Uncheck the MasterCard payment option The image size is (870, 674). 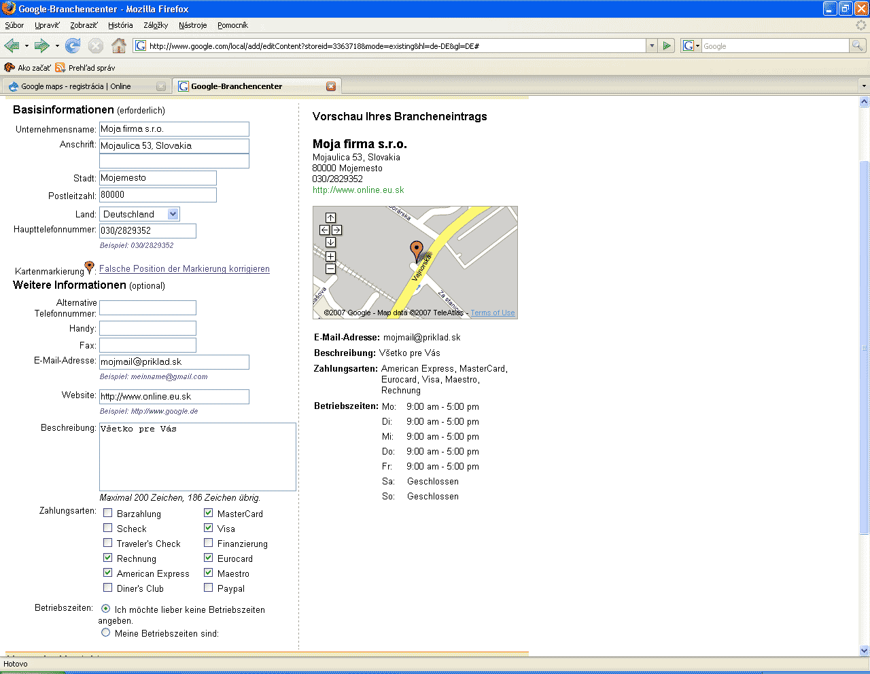209,513
